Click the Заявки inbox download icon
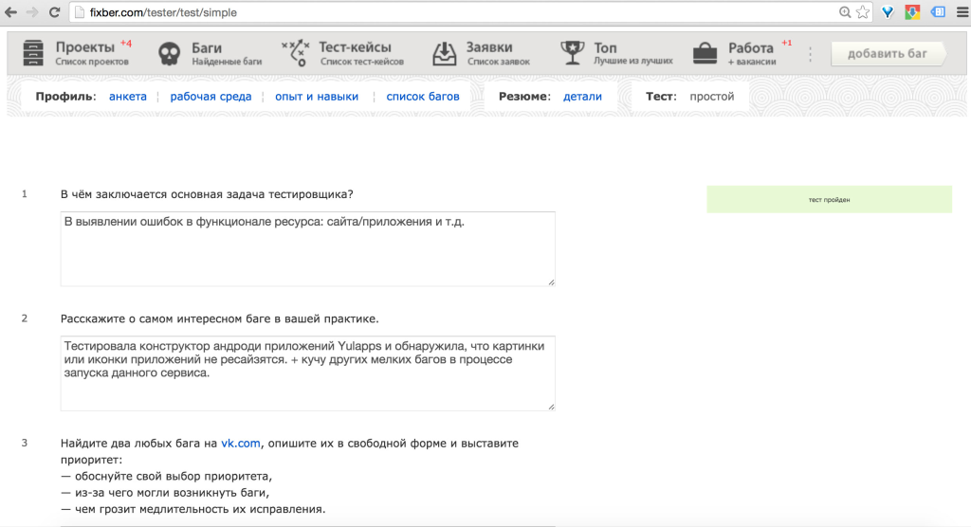Viewport: 971px width, 527px height. pyautogui.click(x=444, y=54)
